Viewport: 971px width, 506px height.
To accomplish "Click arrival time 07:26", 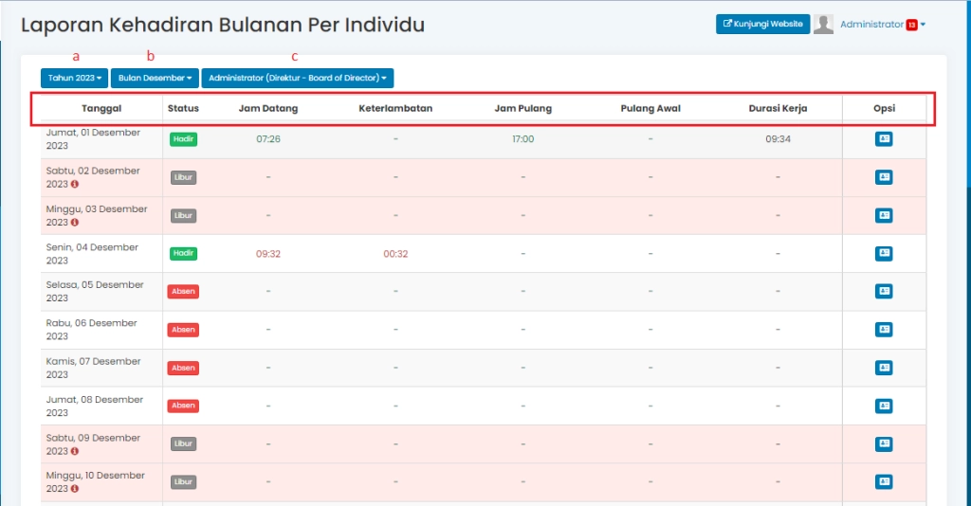I will click(x=268, y=139).
